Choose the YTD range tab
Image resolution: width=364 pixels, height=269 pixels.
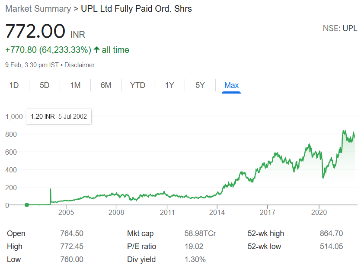click(x=137, y=85)
